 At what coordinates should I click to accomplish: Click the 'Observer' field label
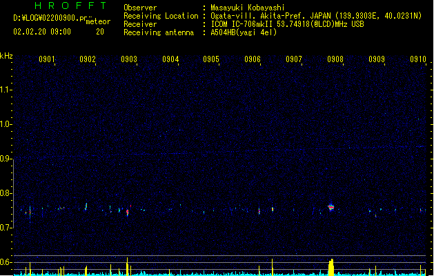140,8
